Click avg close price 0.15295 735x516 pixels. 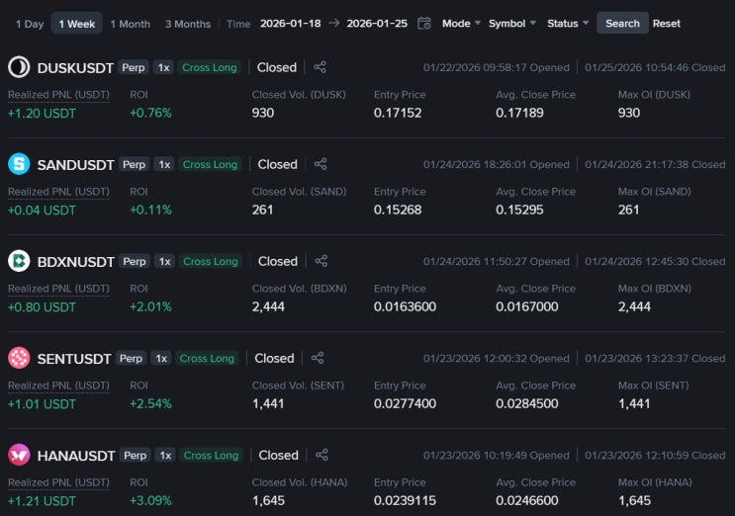pyautogui.click(x=519, y=210)
